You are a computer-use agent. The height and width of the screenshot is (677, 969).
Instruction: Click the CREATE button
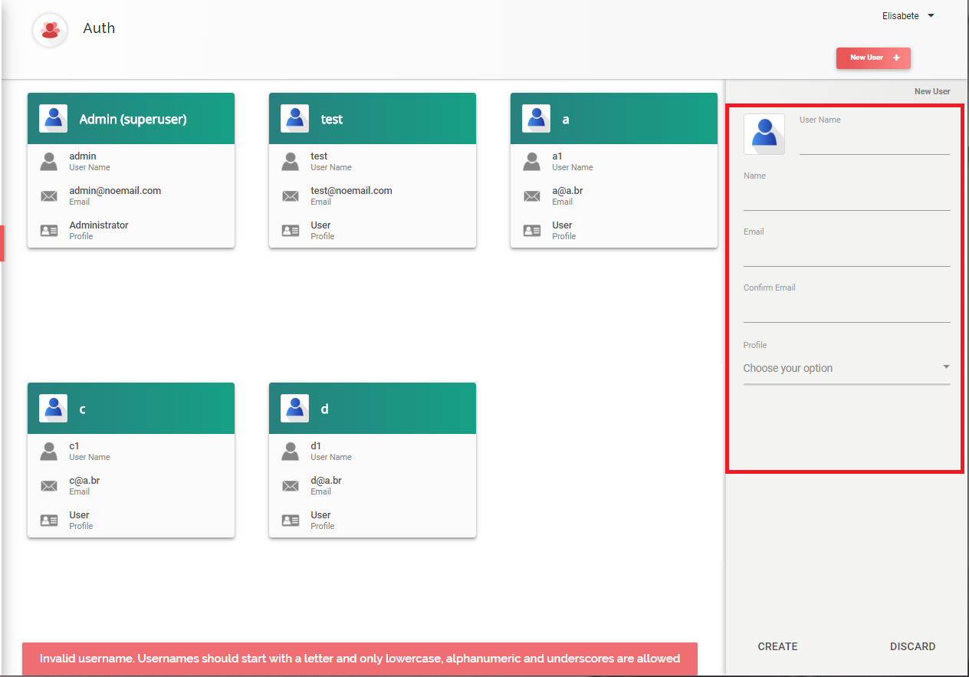coord(778,646)
